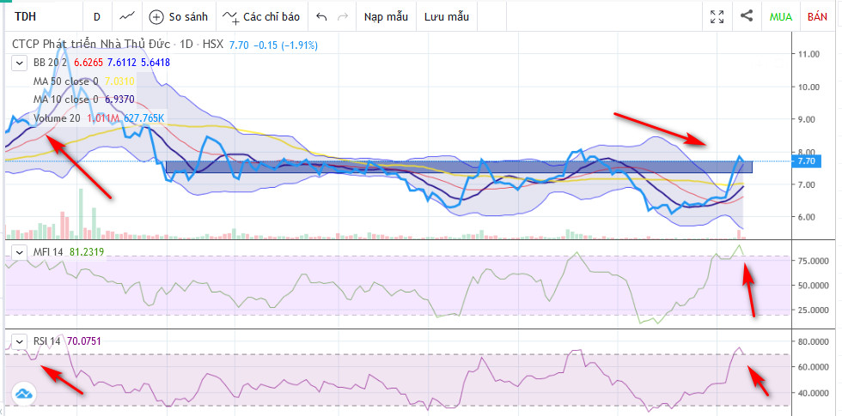Click the cloud logo icon
Image resolution: width=842 pixels, height=416 pixels.
[x=24, y=394]
